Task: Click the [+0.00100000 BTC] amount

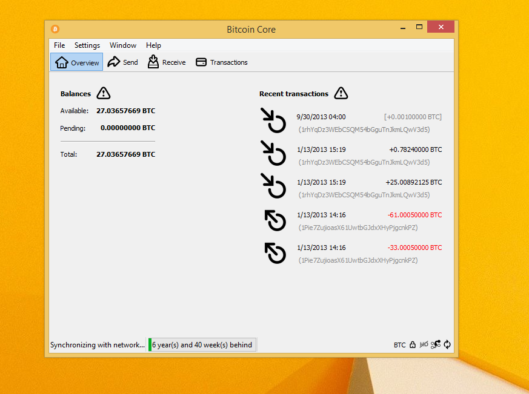Action: pos(413,117)
